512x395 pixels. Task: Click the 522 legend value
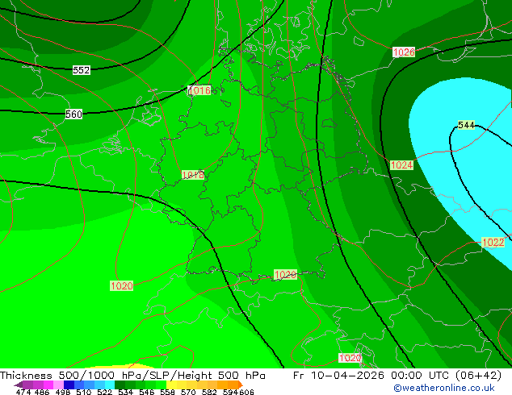pyautogui.click(x=104, y=392)
